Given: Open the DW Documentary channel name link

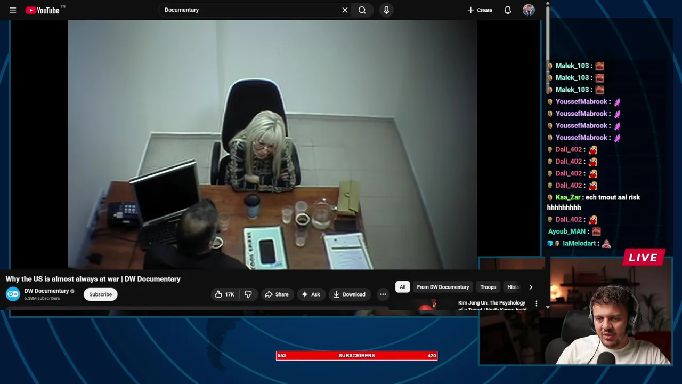Looking at the screenshot, I should click(x=46, y=291).
